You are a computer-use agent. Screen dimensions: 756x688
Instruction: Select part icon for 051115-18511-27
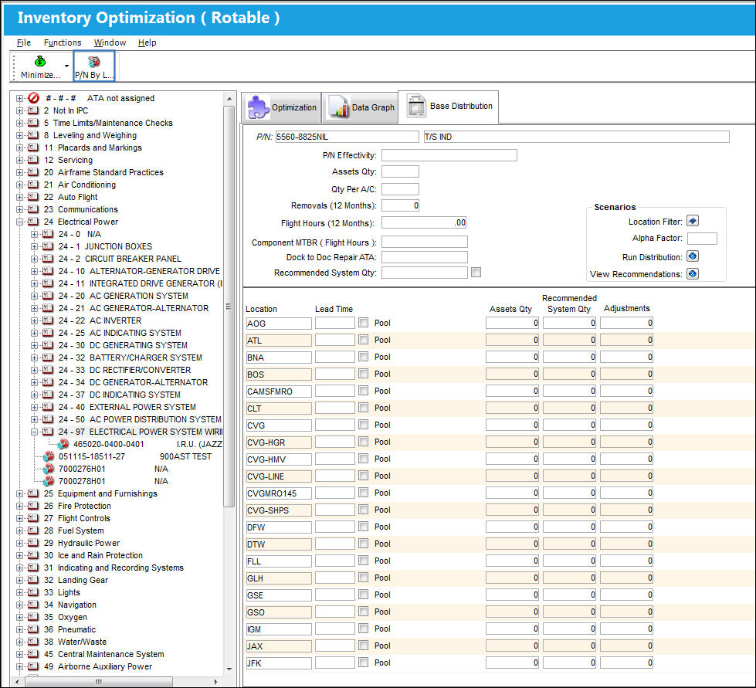pos(49,456)
